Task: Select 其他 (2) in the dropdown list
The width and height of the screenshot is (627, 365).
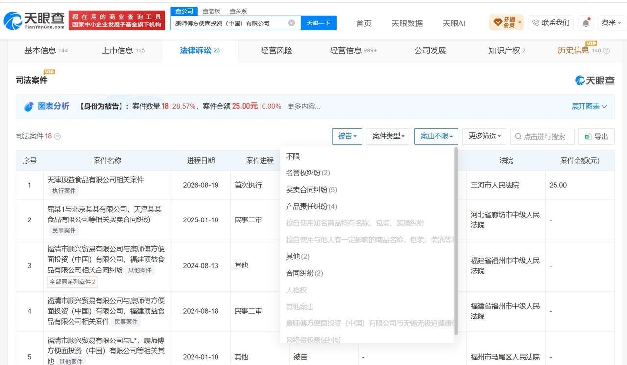Action: point(367,256)
